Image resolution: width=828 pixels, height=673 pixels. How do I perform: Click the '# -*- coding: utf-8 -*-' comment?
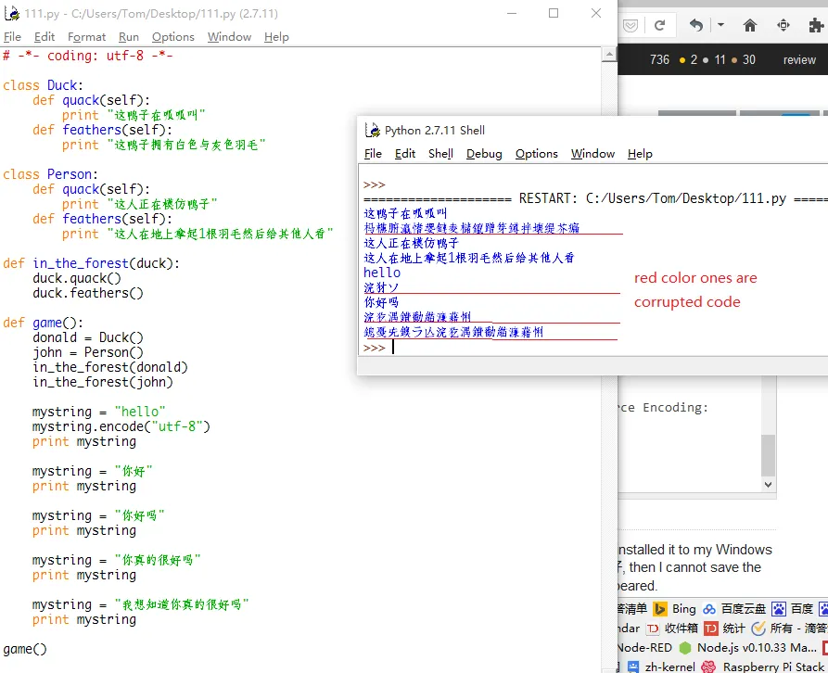point(88,56)
